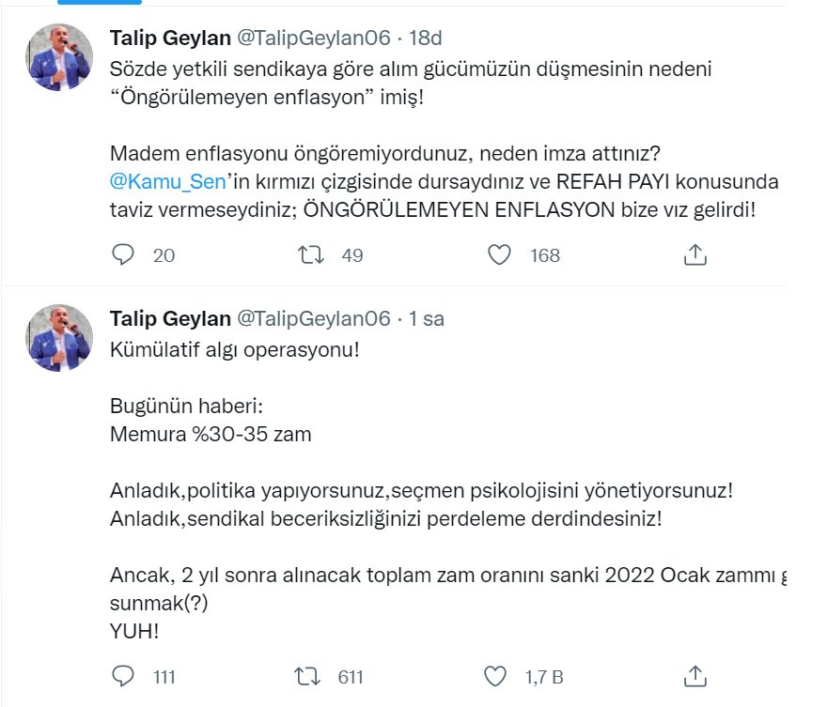The width and height of the screenshot is (827, 707).
Task: Retweet the "Öngörülemeyen enflasyon" tweet
Action: click(x=307, y=254)
